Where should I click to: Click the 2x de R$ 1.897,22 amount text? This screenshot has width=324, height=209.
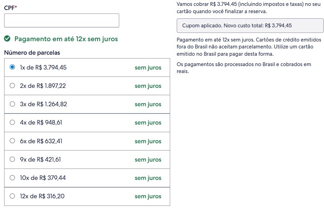coord(43,85)
